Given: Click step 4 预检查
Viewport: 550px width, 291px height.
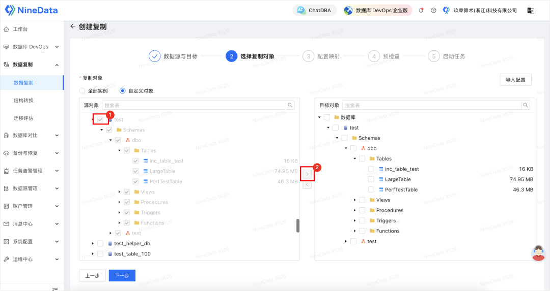Looking at the screenshot, I should (x=384, y=56).
